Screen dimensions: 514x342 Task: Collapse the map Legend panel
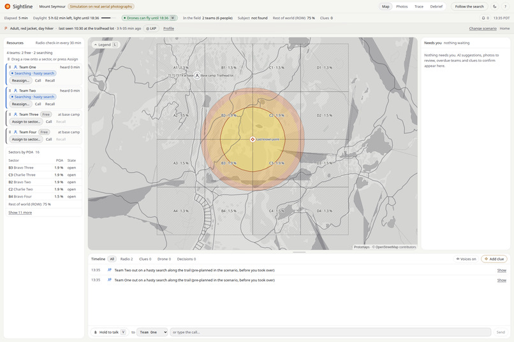coord(106,45)
